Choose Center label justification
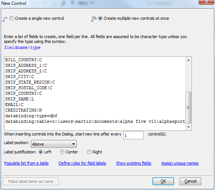The height and width of the screenshot is (190, 215). click(62, 152)
